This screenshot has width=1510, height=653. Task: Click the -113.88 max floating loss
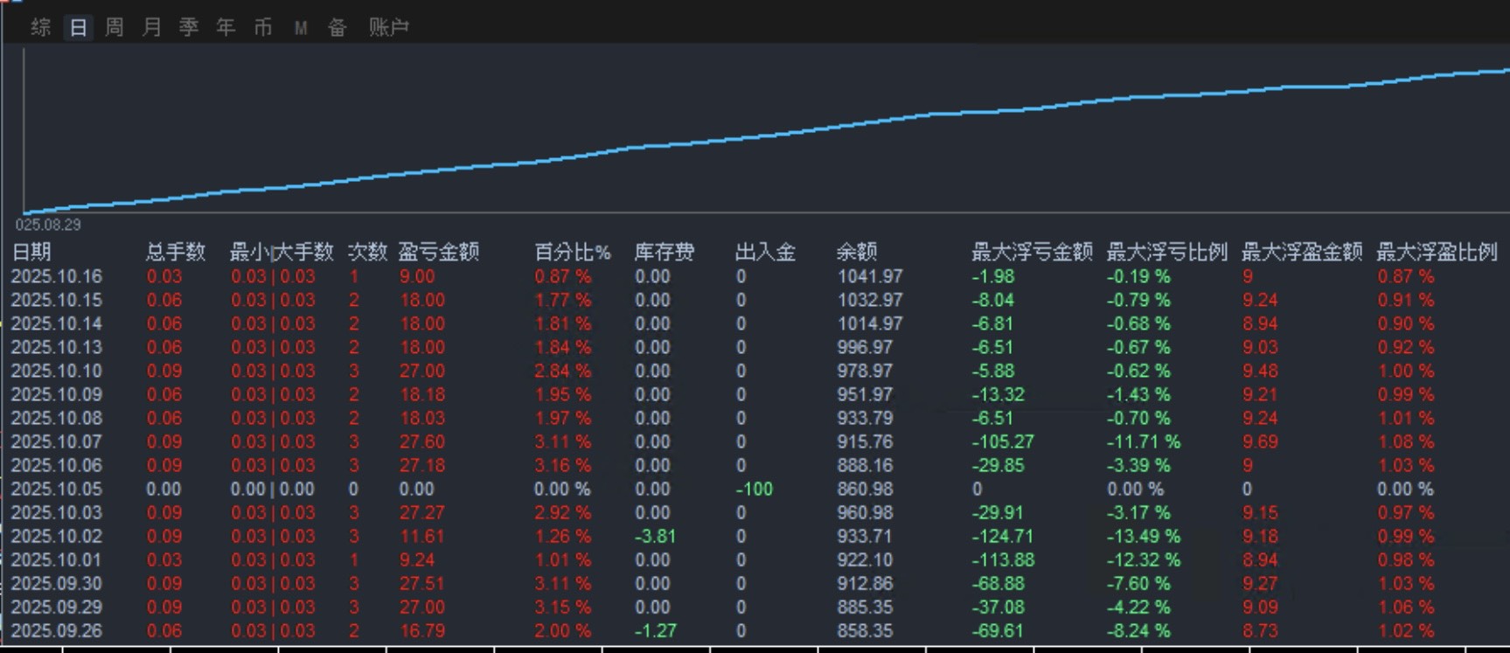click(1003, 559)
